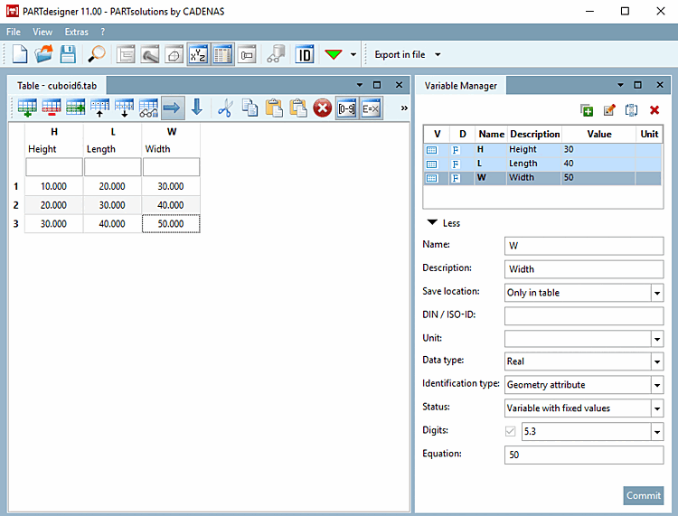Click the magnifier search icon
This screenshot has height=516, width=678.
96,54
